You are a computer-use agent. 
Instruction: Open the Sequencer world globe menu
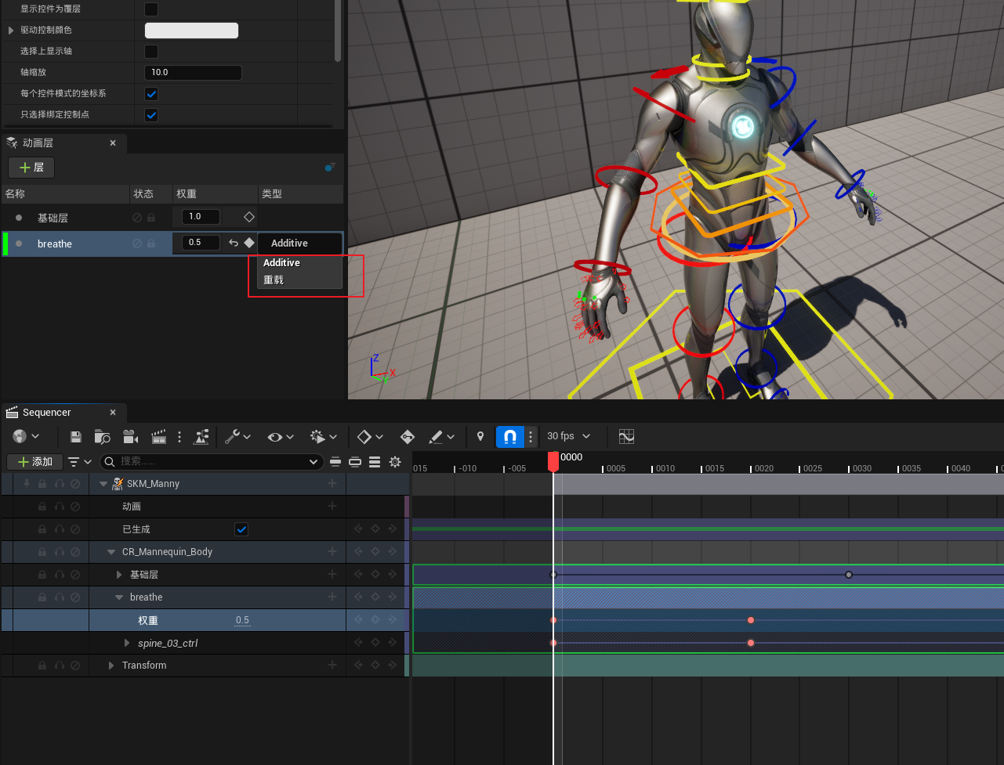(x=26, y=437)
